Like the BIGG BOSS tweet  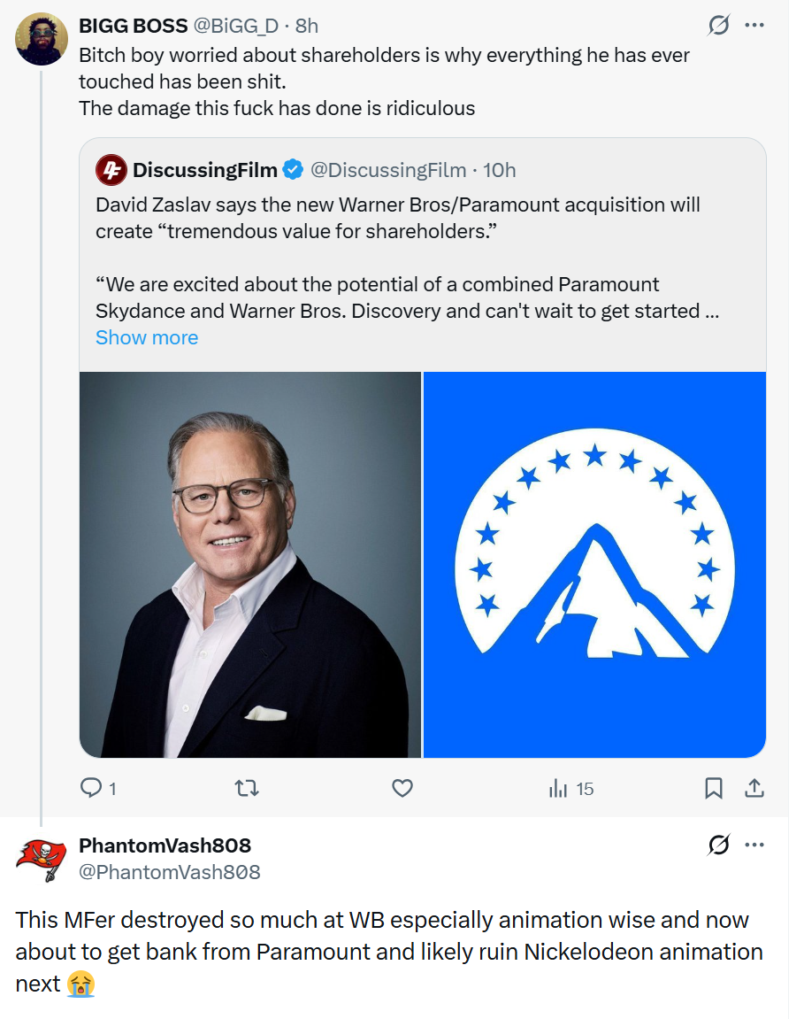click(402, 788)
